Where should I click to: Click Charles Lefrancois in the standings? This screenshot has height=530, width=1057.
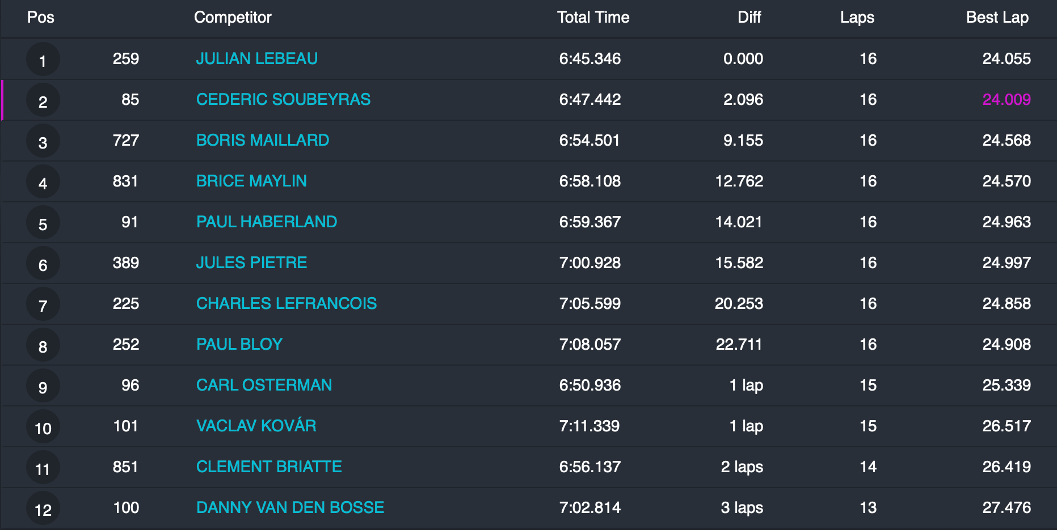(286, 304)
